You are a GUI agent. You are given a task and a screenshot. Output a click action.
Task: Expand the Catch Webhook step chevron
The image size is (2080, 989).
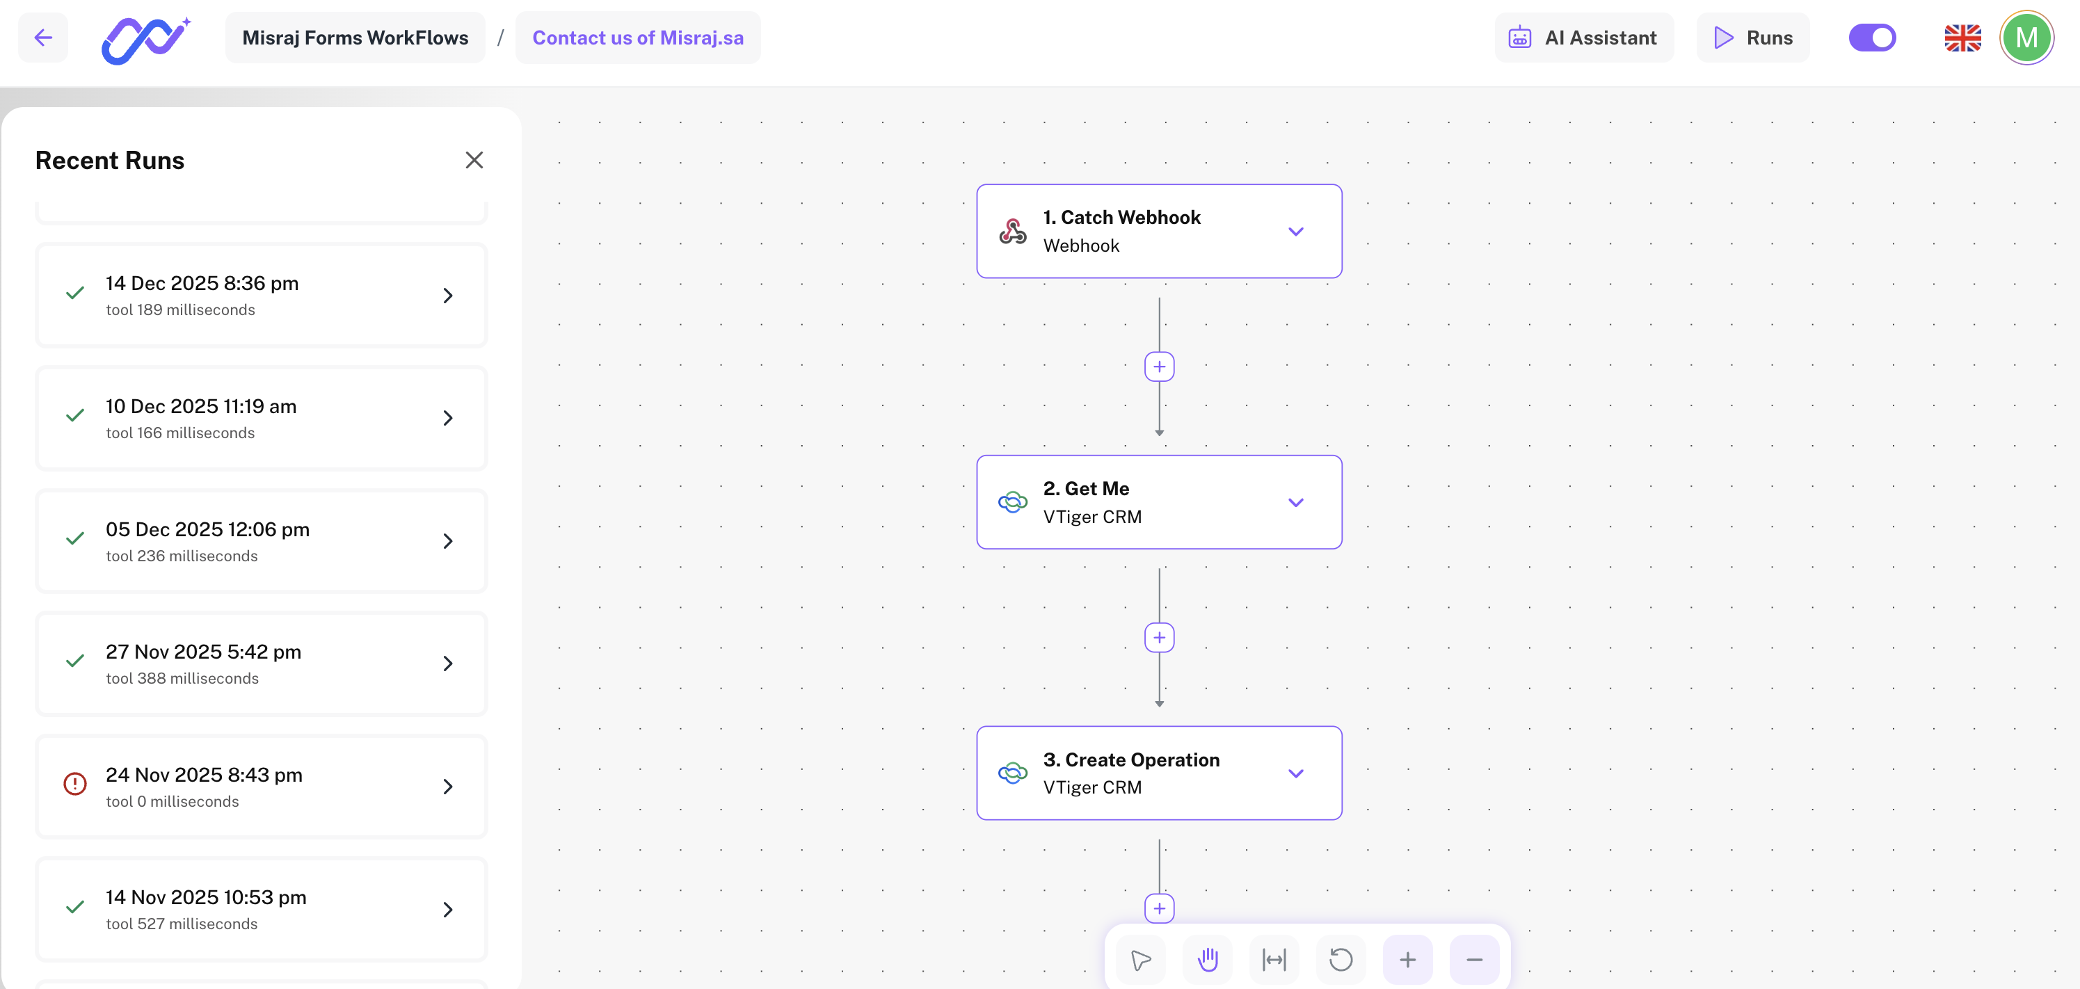pos(1296,232)
